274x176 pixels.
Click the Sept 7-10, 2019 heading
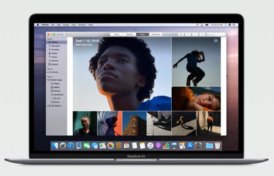click(x=87, y=41)
